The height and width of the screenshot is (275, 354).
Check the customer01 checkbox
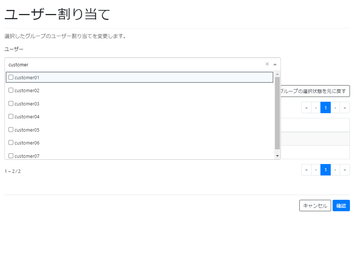[x=11, y=77]
